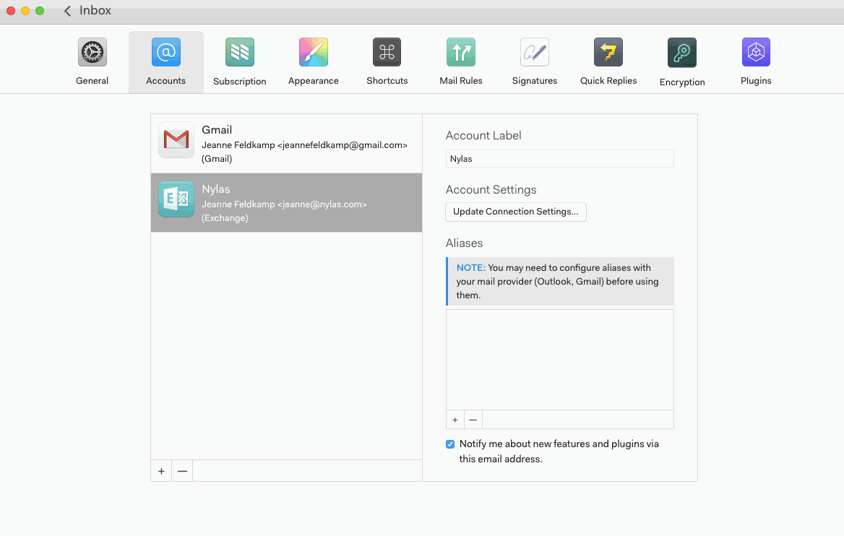This screenshot has height=536, width=844.
Task: Open the Signatures preferences icon
Action: click(x=535, y=53)
